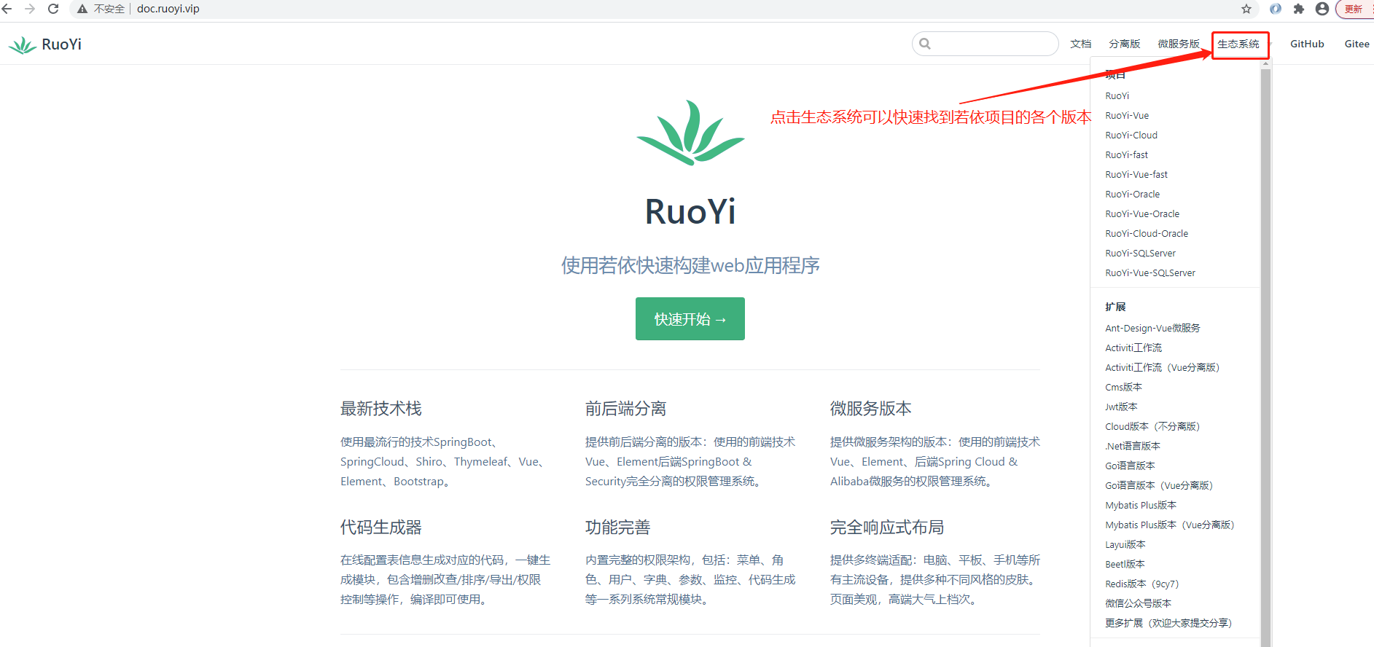Viewport: 1374px width, 647px height.
Task: Open the 文档 nav item
Action: pyautogui.click(x=1081, y=44)
